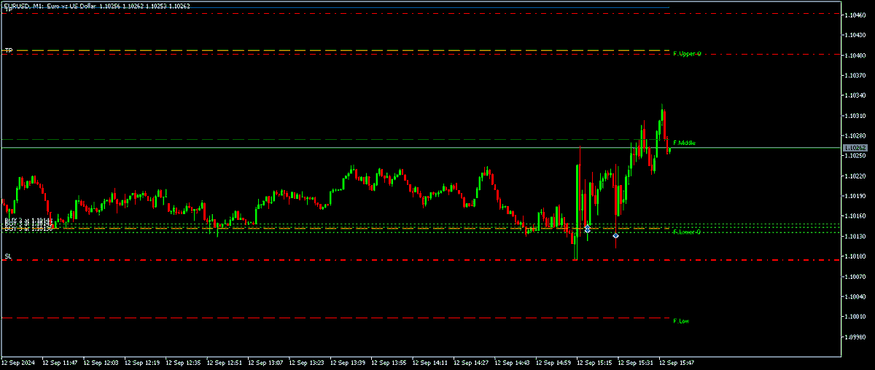Click price scale value 1.10340
This screenshot has width=875, height=370.
pyautogui.click(x=855, y=95)
